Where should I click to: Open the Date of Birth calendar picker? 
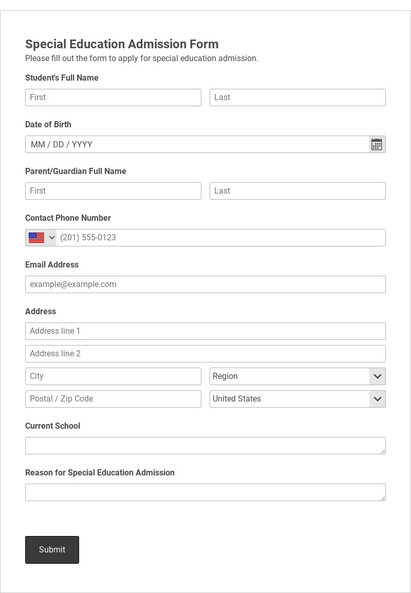(x=377, y=144)
